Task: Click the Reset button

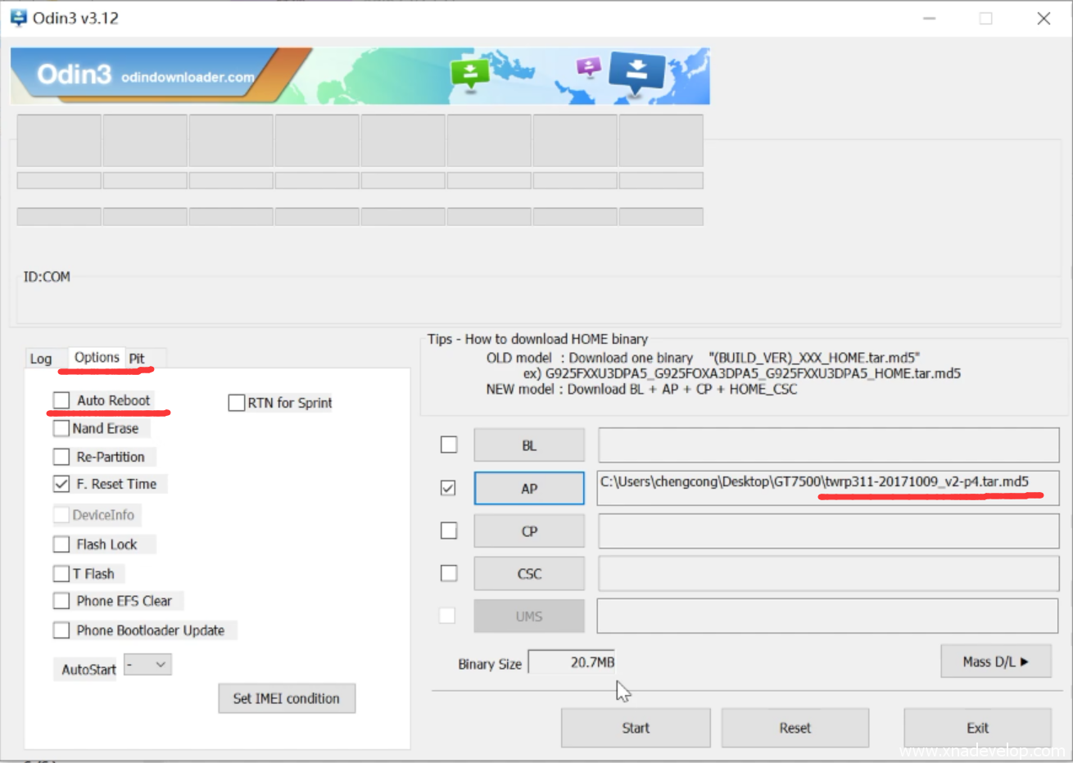Action: click(795, 728)
